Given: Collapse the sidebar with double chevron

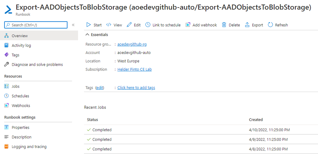Looking at the screenshot, I should pos(73,25).
